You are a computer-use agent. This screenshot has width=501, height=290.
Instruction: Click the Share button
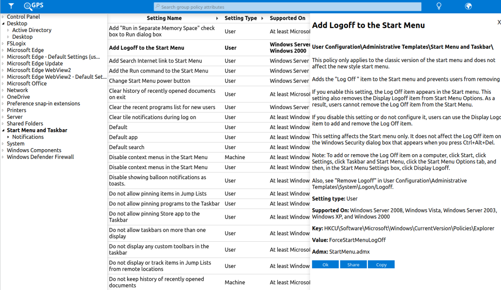(353, 265)
